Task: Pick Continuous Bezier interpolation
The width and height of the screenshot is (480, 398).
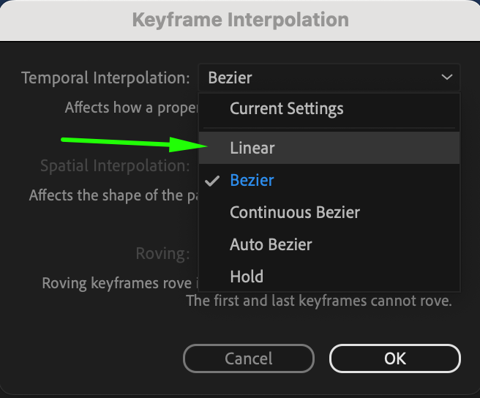Action: coord(295,212)
